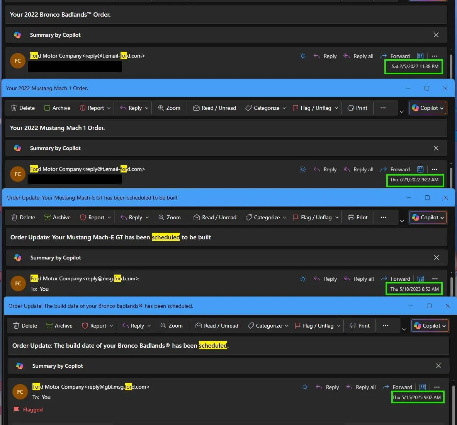
Task: Close Summary by Copilot in Mach-E GT Order Update email
Action: tap(436, 258)
